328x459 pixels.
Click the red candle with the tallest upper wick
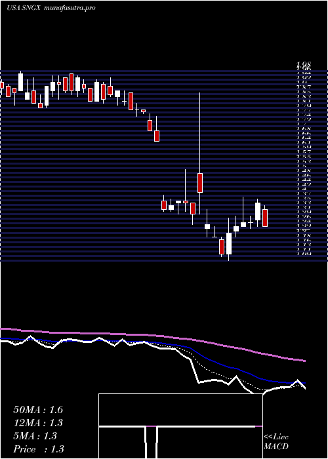click(200, 183)
